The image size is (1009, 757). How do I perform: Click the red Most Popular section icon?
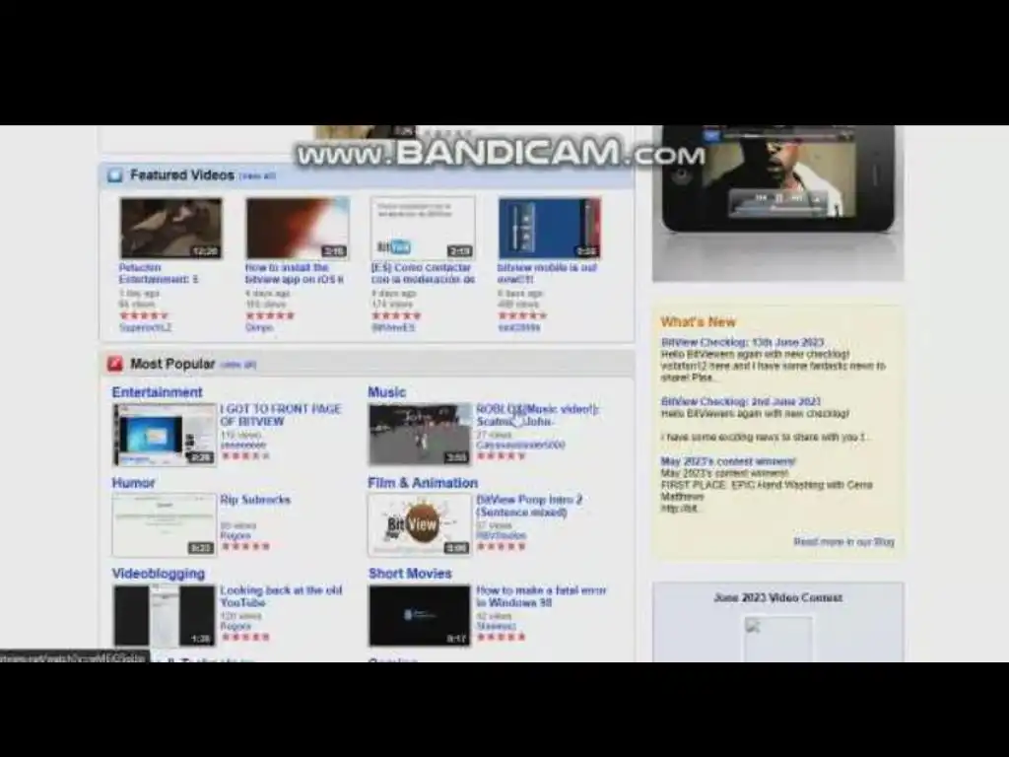(x=115, y=364)
